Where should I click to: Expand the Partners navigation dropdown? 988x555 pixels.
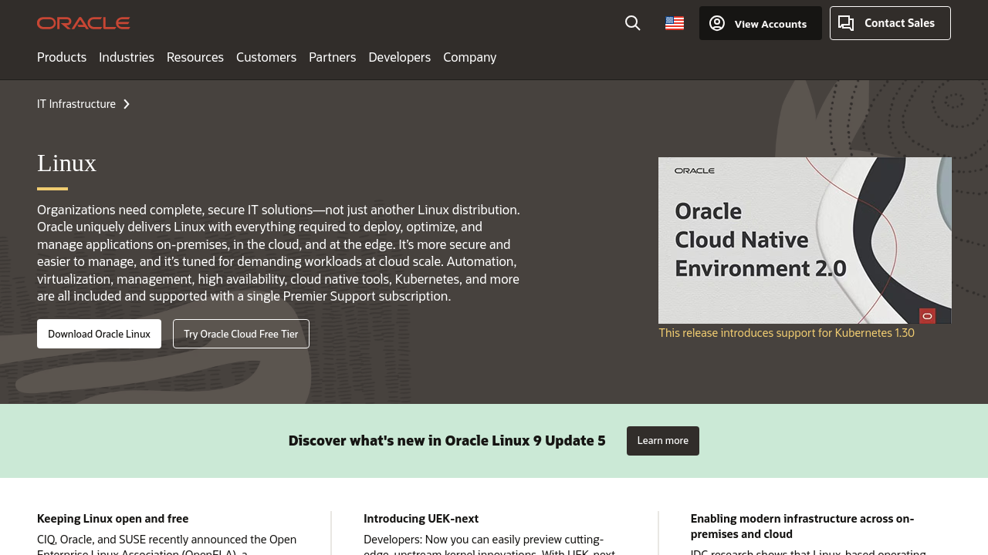(x=333, y=57)
